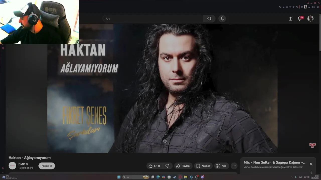Click TUR keyboard language indicator
This screenshot has width=321, height=180.
(x=300, y=177)
